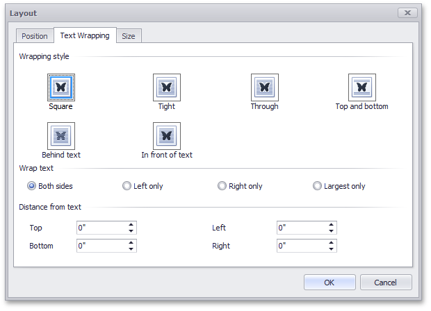431x311 pixels.
Task: Choose the Right only wrap option
Action: coord(222,186)
